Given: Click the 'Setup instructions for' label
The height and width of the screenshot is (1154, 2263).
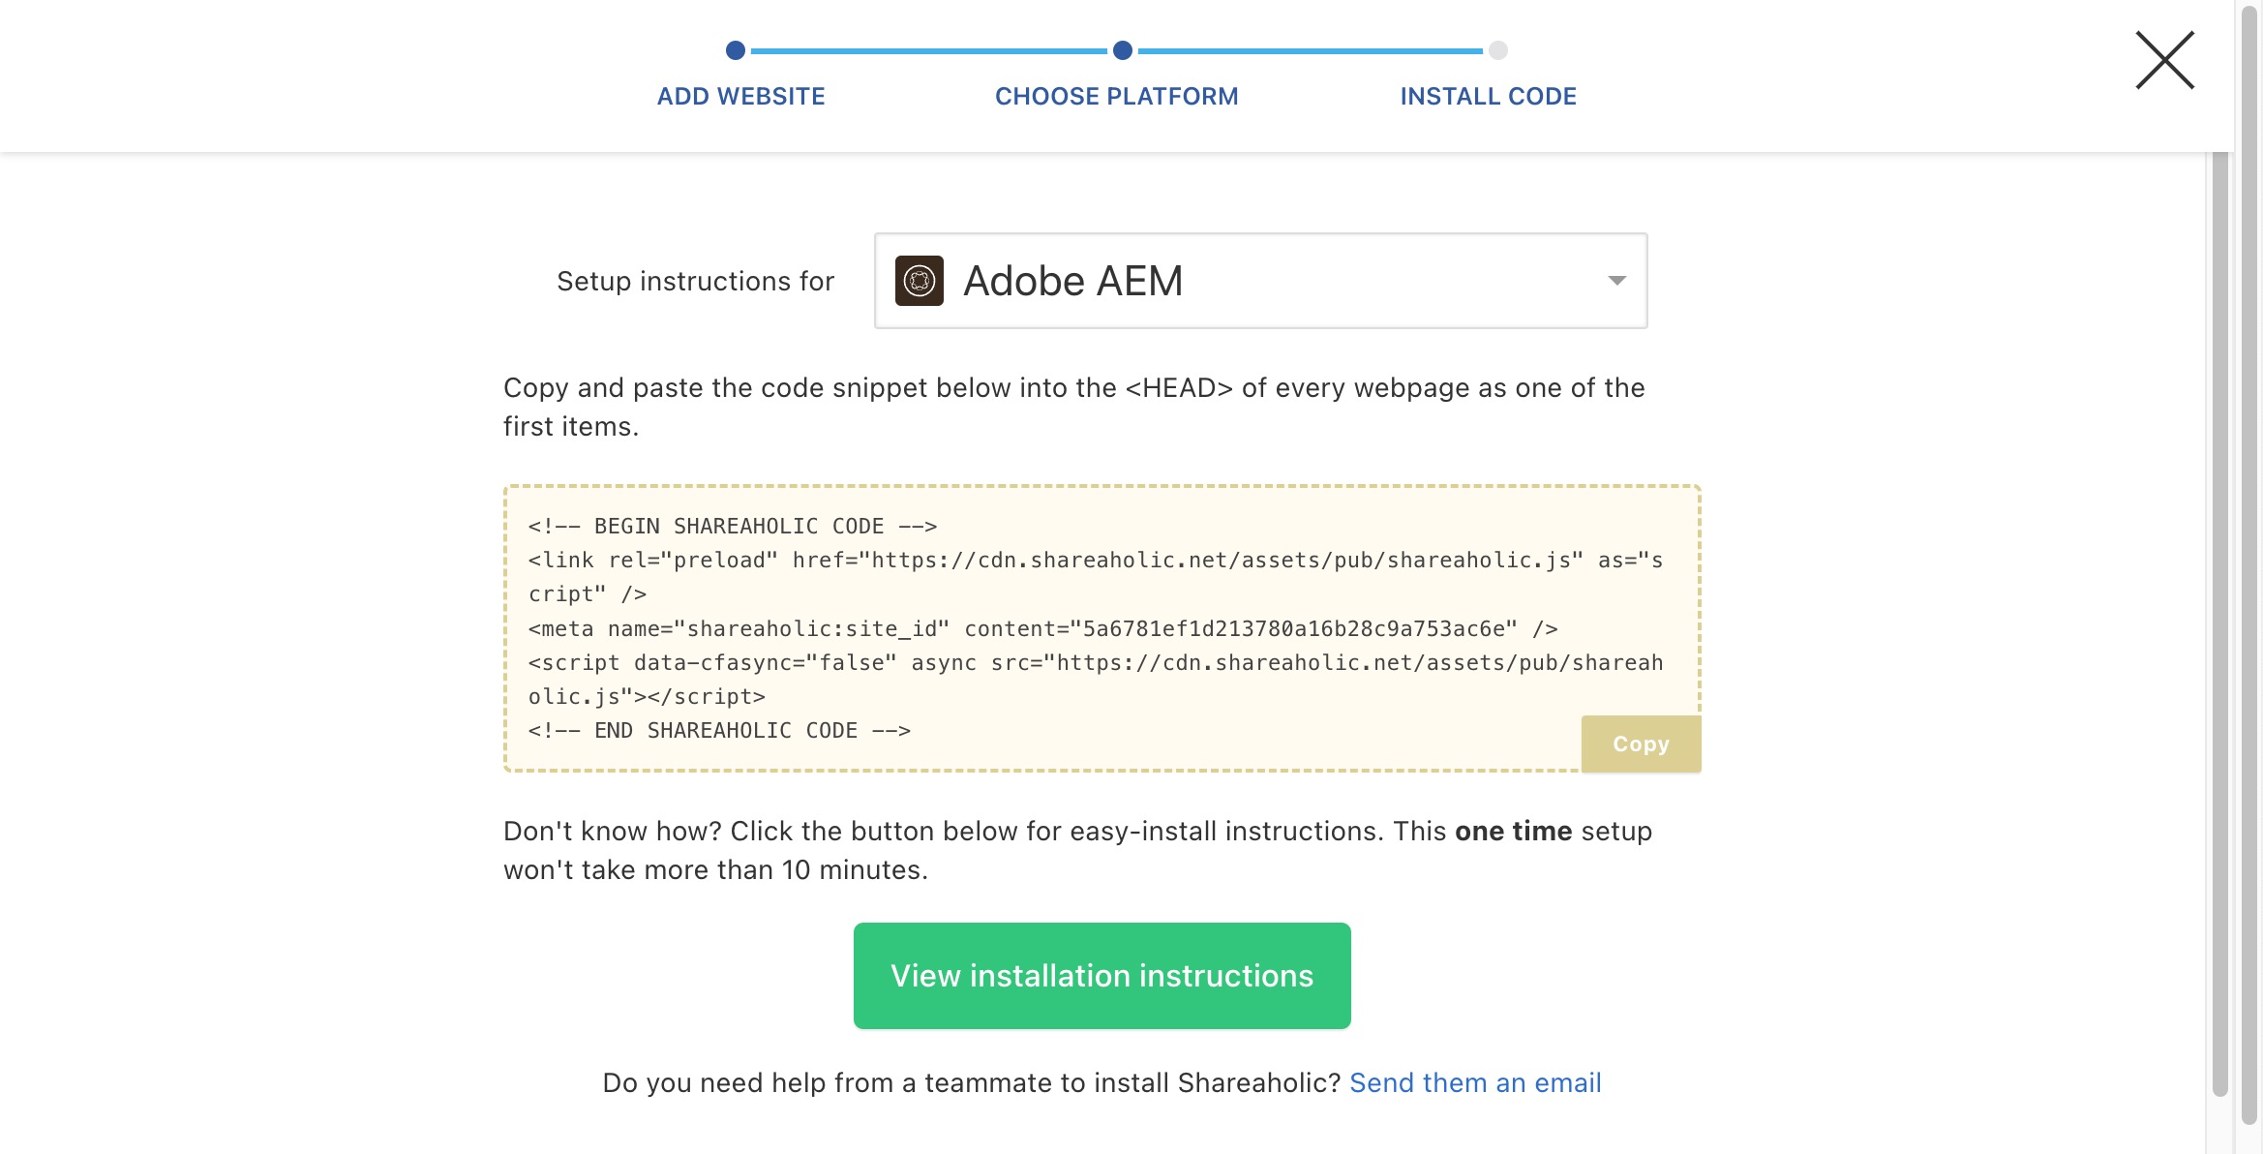Looking at the screenshot, I should point(695,281).
